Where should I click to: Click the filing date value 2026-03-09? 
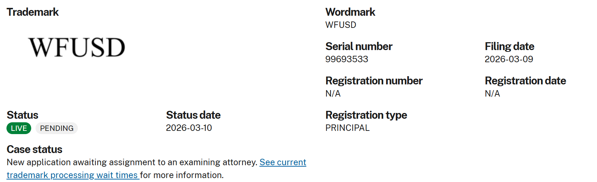pyautogui.click(x=509, y=59)
